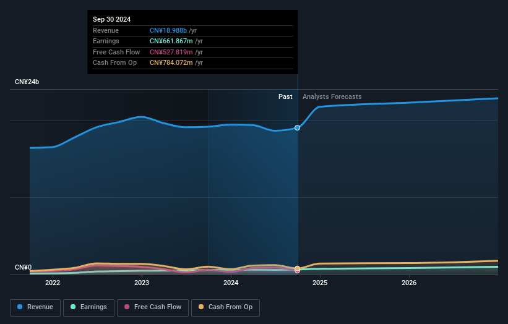Click the Sep 30 2024 tooltip date
The width and height of the screenshot is (508, 324).
point(112,19)
